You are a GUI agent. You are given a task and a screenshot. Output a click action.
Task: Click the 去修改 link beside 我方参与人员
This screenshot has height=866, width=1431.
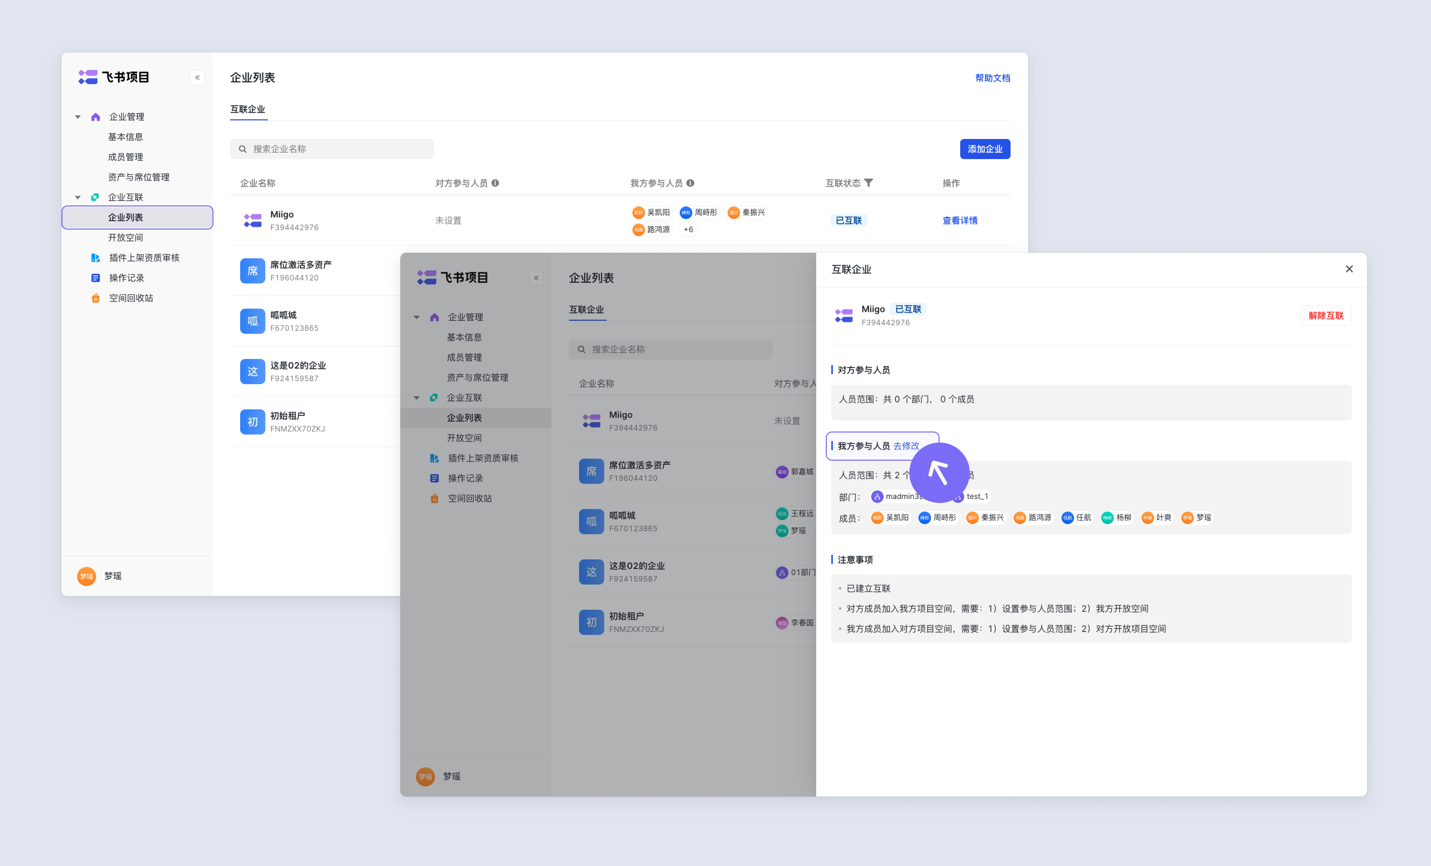(x=906, y=446)
